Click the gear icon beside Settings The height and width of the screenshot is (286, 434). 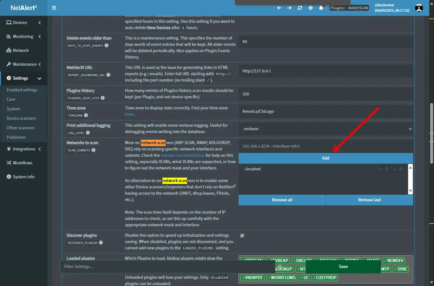[x=9, y=78]
